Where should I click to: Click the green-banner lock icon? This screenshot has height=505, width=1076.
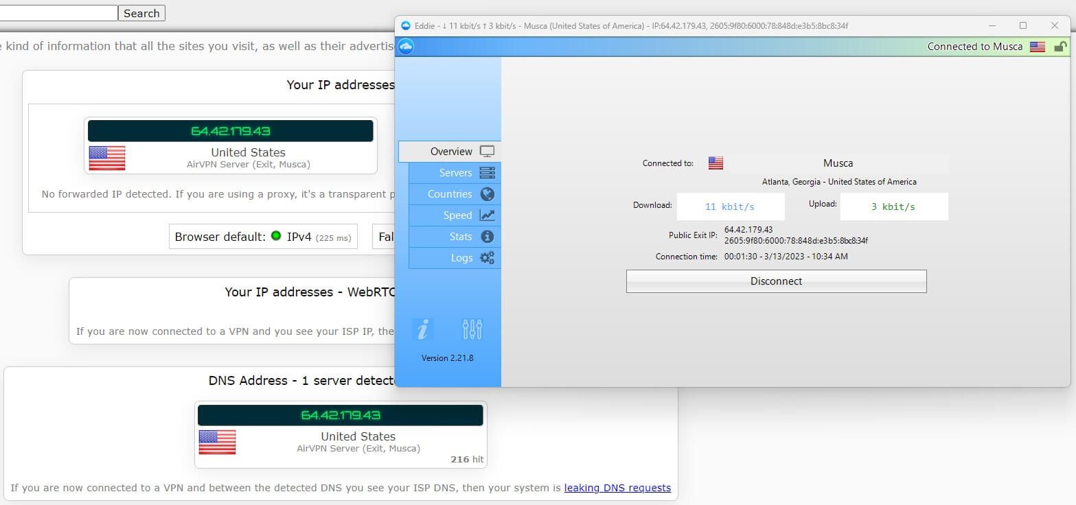1060,47
